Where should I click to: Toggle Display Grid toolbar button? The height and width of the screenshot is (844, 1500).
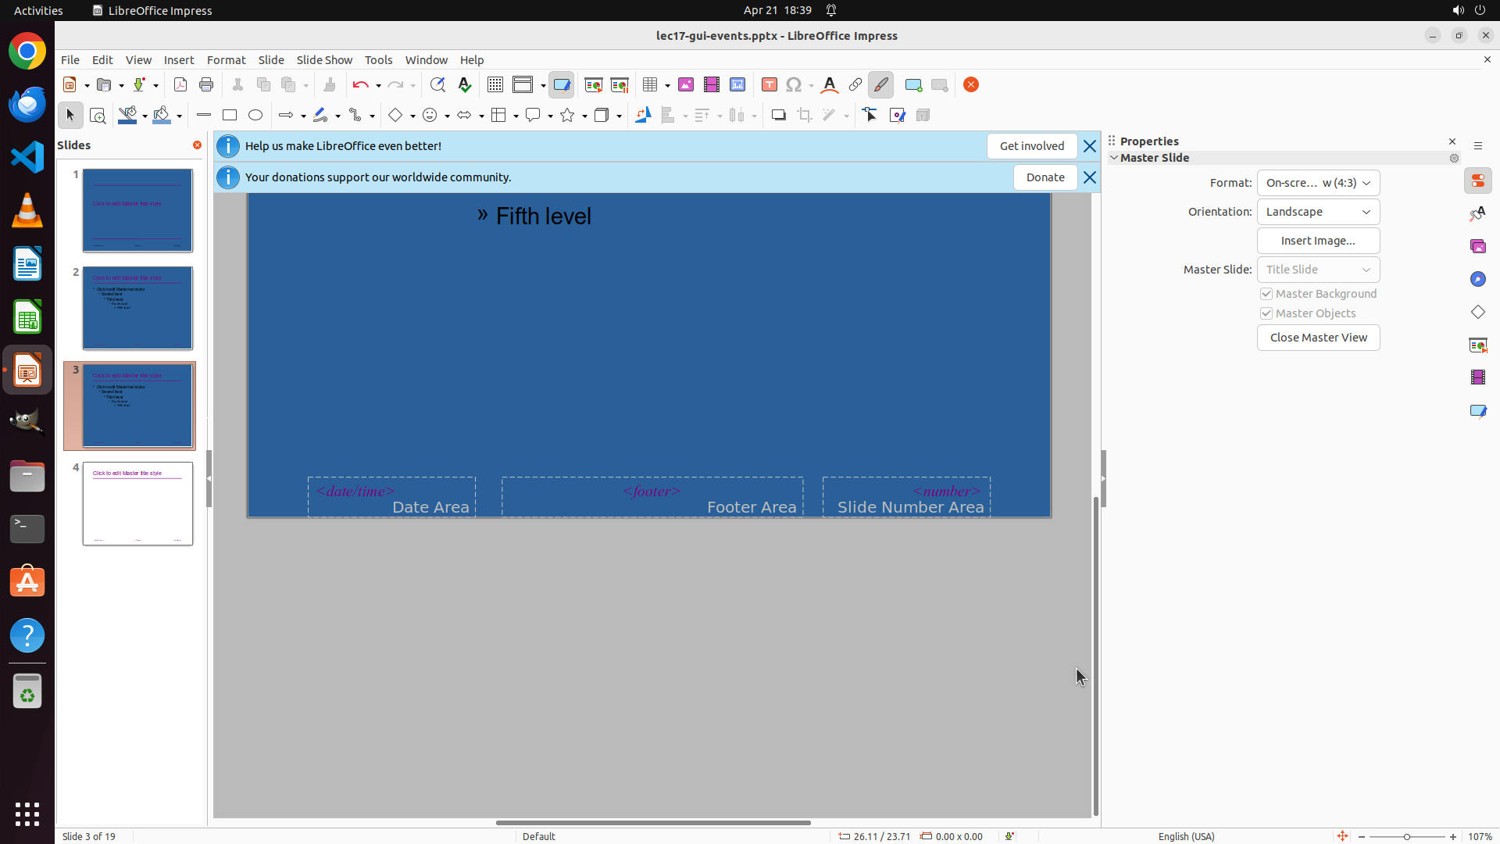coord(495,85)
